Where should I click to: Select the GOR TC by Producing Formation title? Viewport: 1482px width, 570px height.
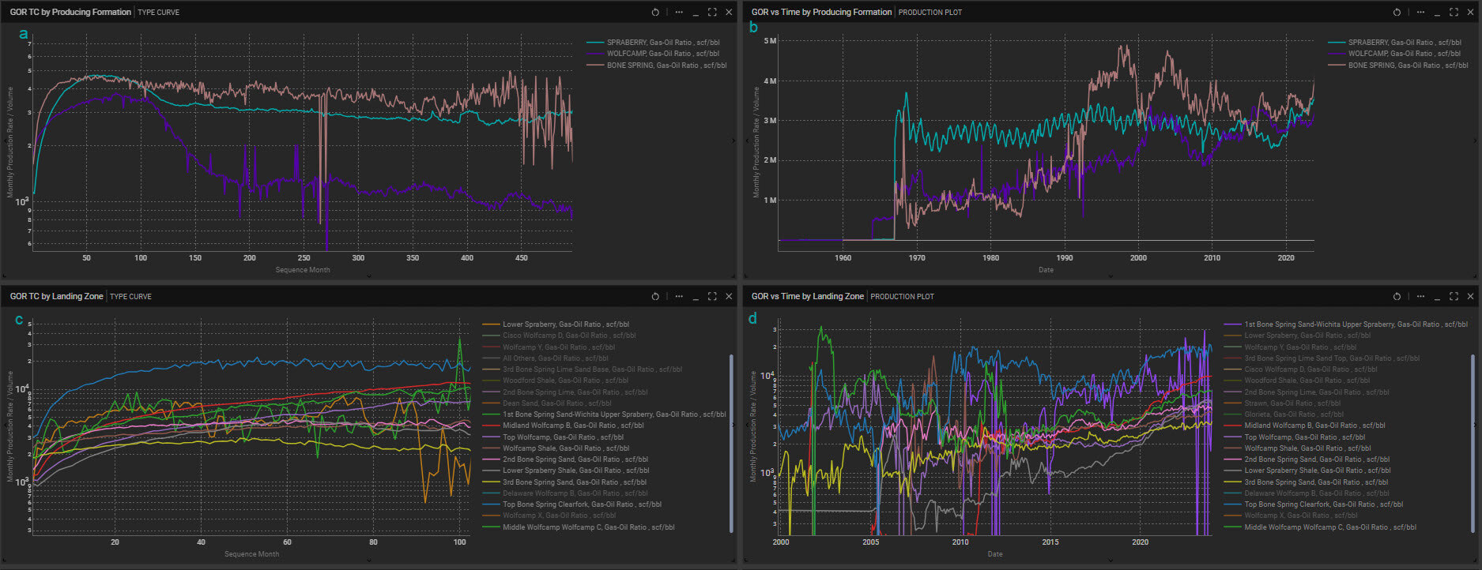[x=70, y=12]
